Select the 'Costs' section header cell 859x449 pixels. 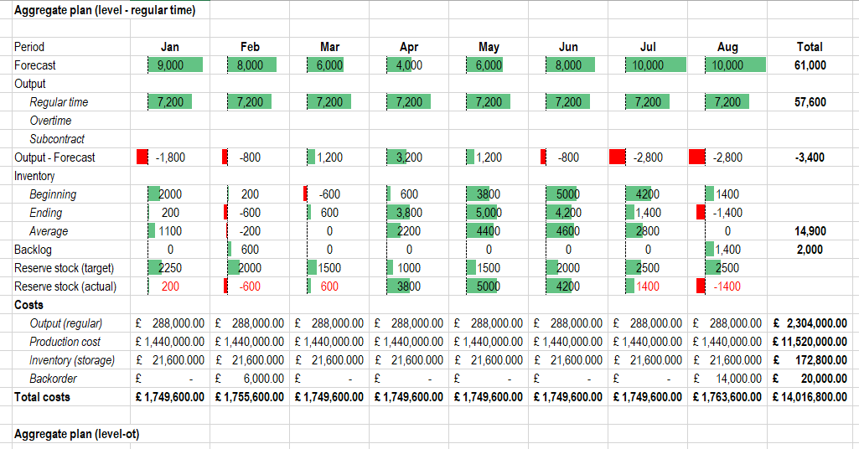(x=29, y=305)
